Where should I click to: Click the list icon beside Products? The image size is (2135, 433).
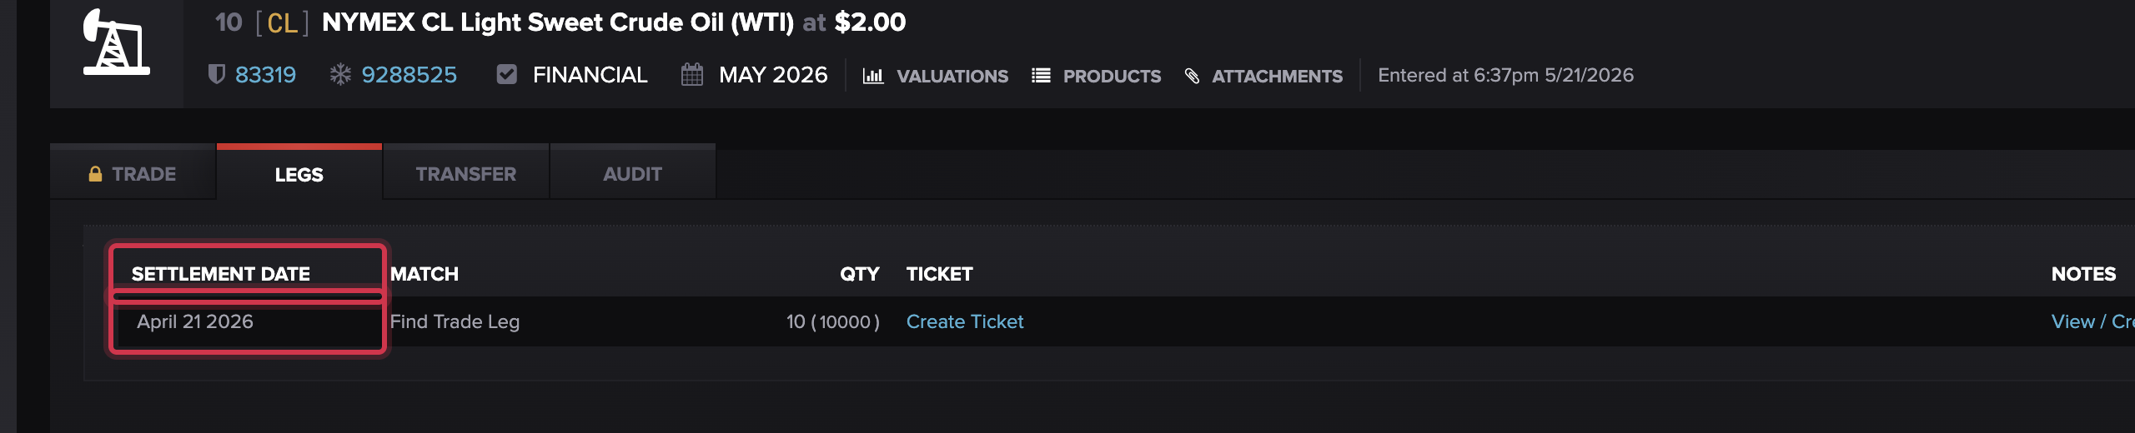click(1041, 76)
